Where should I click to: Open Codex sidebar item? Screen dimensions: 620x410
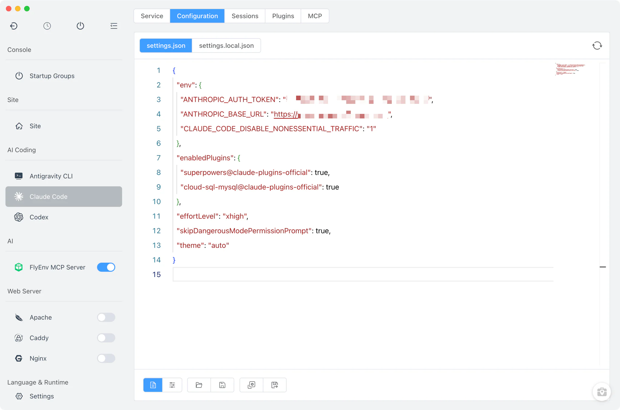pyautogui.click(x=64, y=217)
